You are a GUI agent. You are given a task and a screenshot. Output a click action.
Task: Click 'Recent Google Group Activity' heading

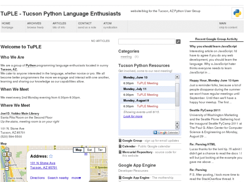tap(216, 39)
